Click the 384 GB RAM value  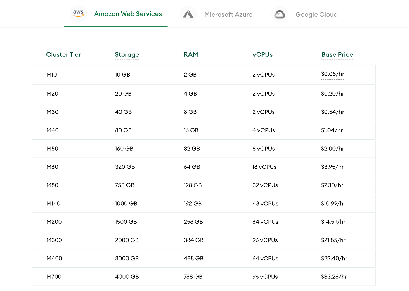pyautogui.click(x=194, y=240)
